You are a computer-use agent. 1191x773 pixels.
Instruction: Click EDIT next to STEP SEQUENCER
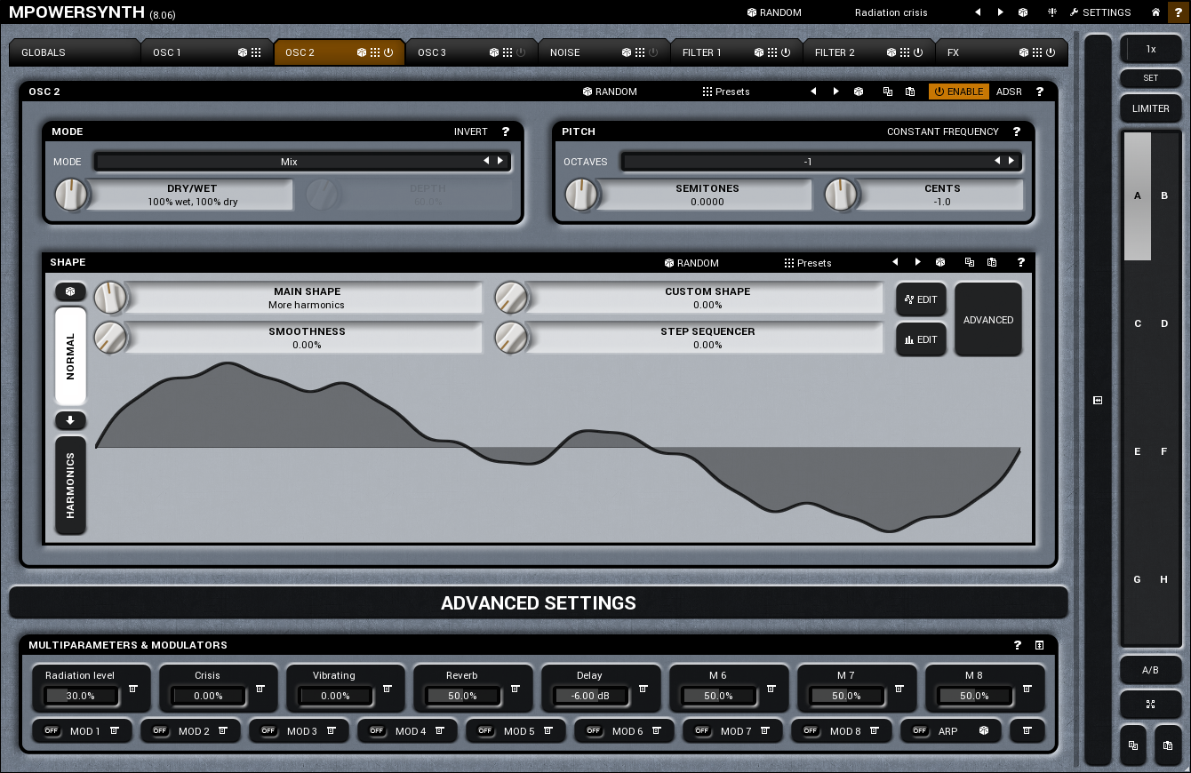[x=921, y=339]
